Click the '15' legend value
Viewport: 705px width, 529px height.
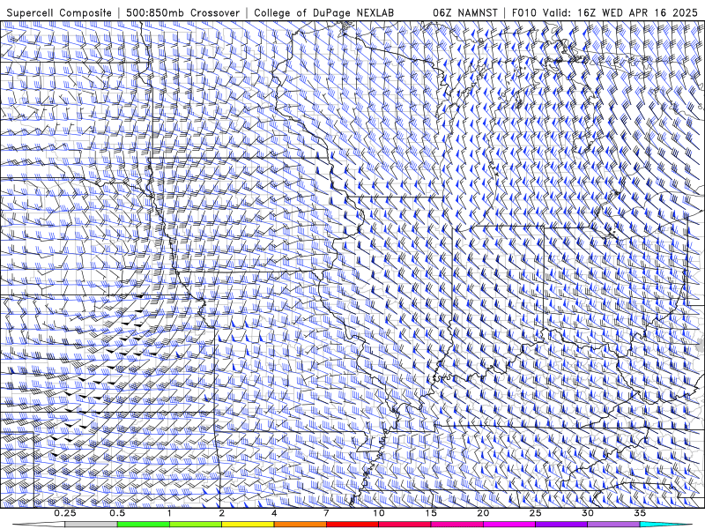coord(431,513)
